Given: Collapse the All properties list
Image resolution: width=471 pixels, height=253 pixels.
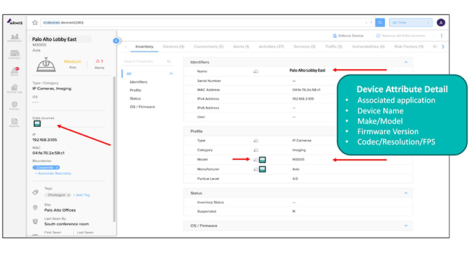Looking at the screenshot, I should 171,74.
